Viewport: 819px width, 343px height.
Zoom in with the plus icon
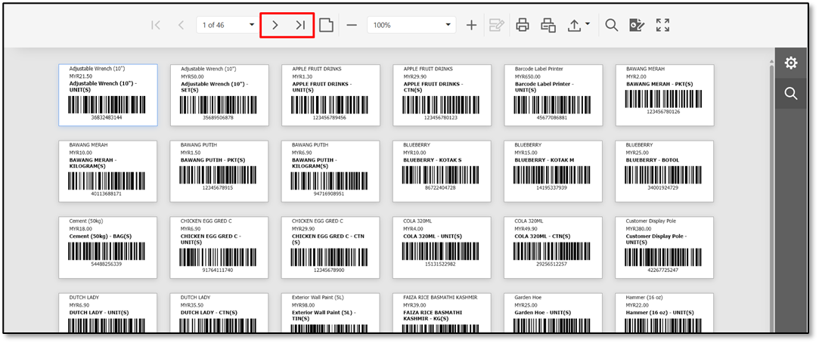[x=471, y=24]
